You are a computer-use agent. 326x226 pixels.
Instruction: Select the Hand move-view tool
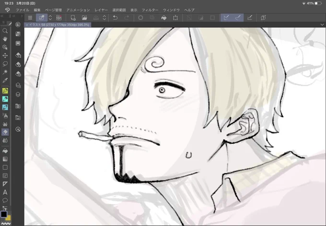click(5, 39)
